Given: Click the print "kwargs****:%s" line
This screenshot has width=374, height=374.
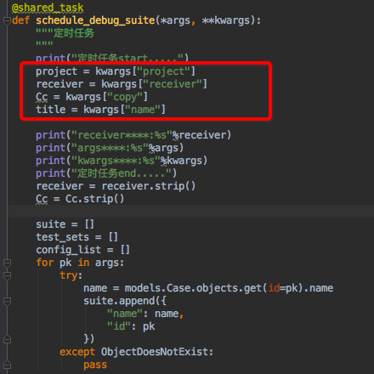Looking at the screenshot, I should click(x=122, y=161).
